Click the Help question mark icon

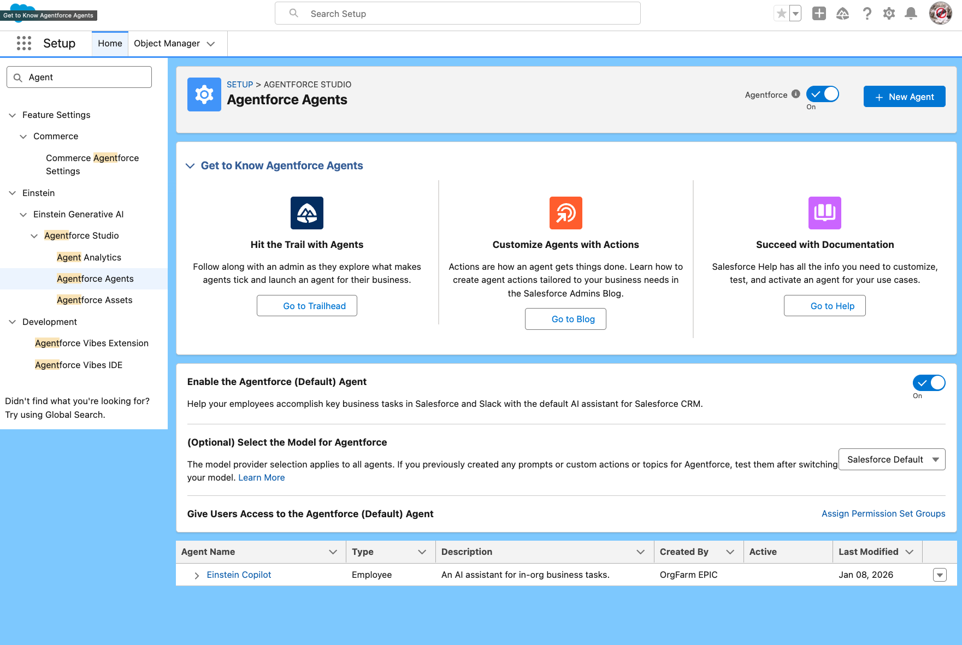867,14
